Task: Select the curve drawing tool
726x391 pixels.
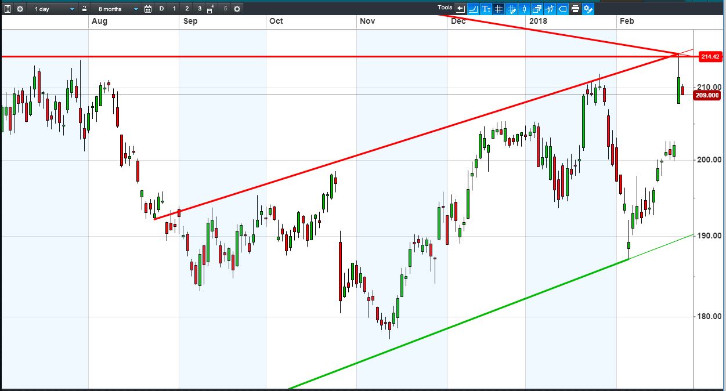Action: coord(473,9)
